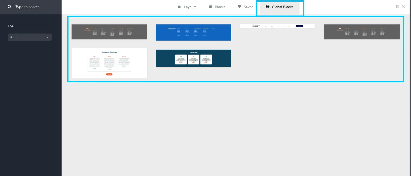Insert the Quick Links block thumbnail
Image resolution: width=411 pixels, height=176 pixels.
(194, 58)
